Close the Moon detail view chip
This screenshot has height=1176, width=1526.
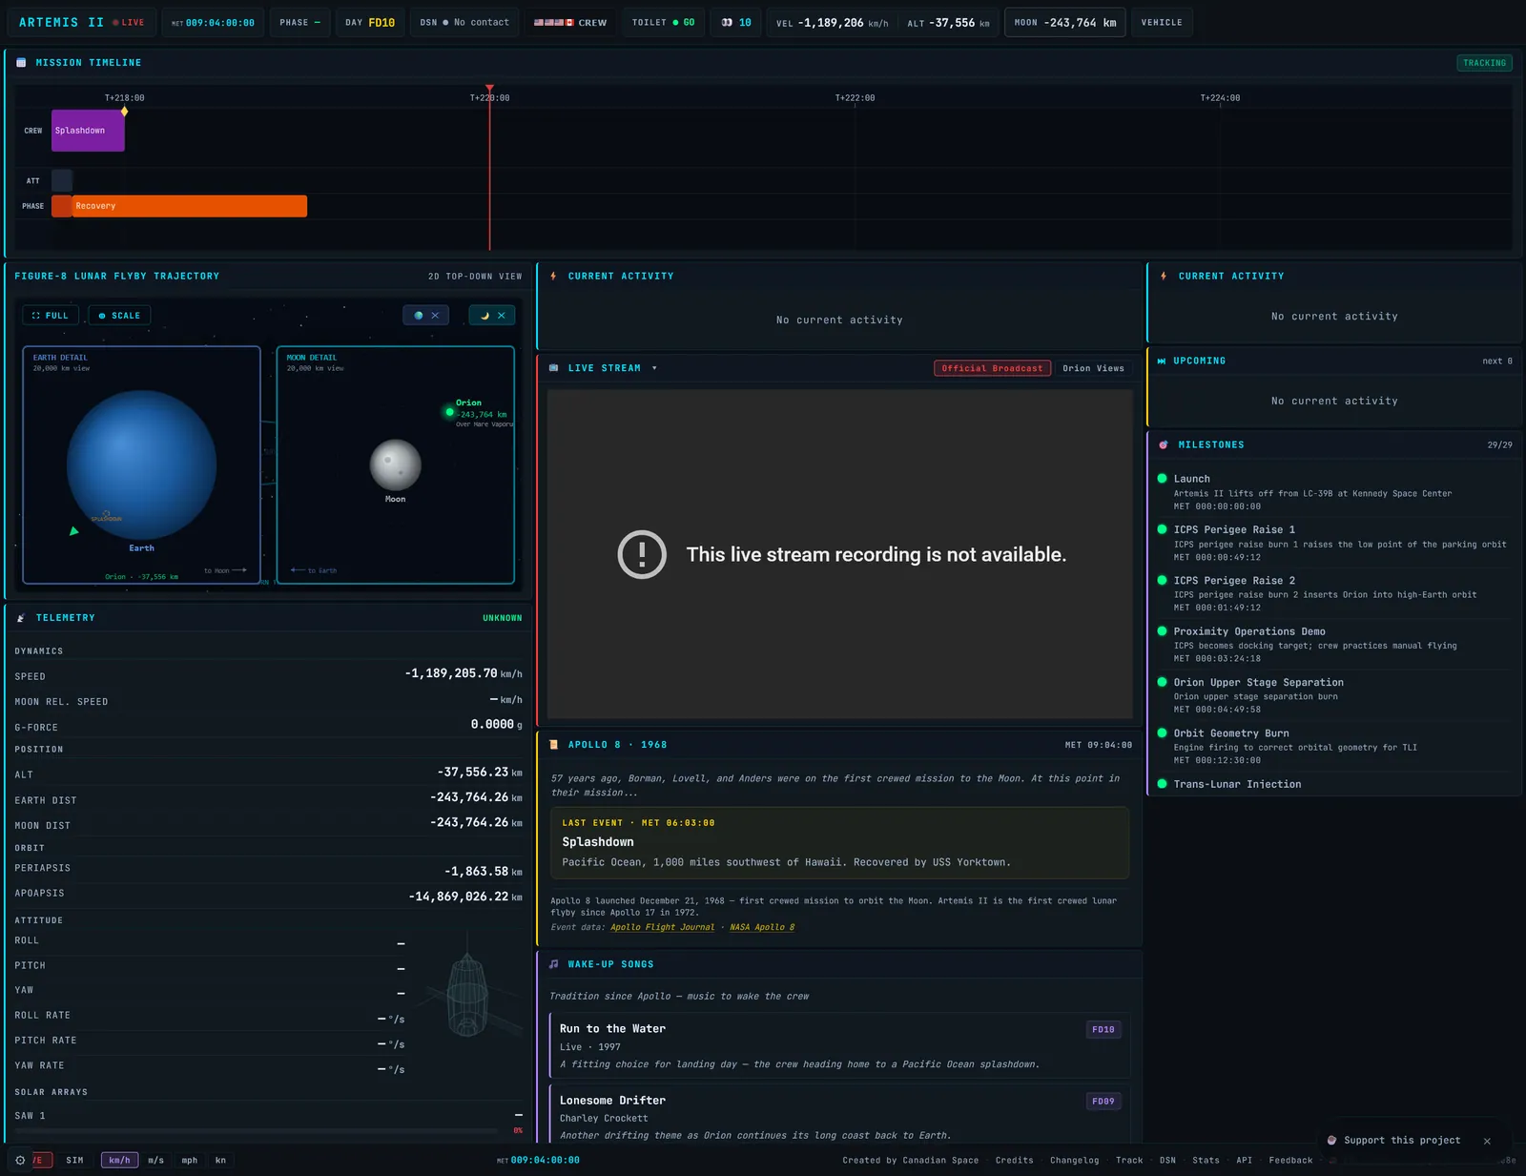coord(501,316)
